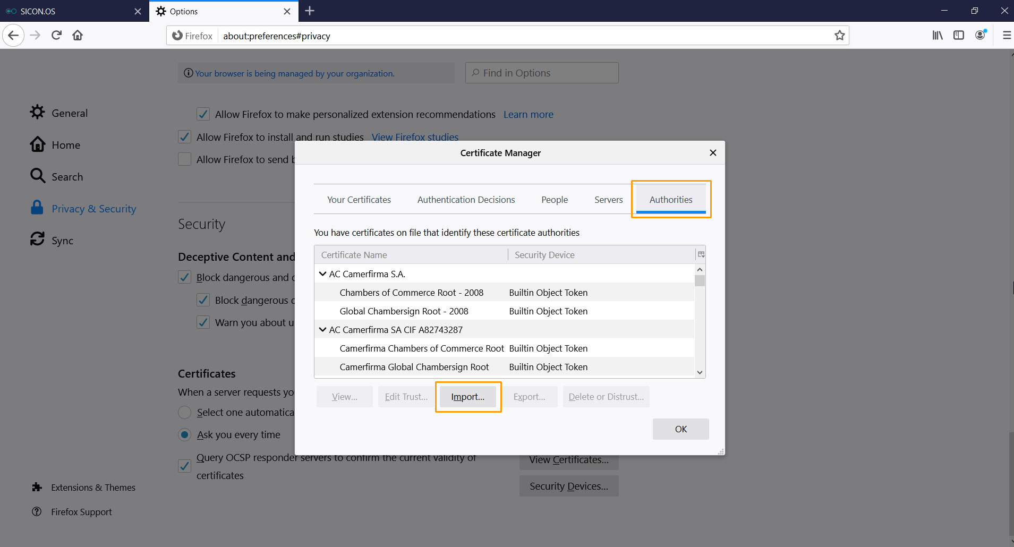1014x547 pixels.
Task: Collapse the AC Camerfirma S.A. group
Action: pos(322,274)
